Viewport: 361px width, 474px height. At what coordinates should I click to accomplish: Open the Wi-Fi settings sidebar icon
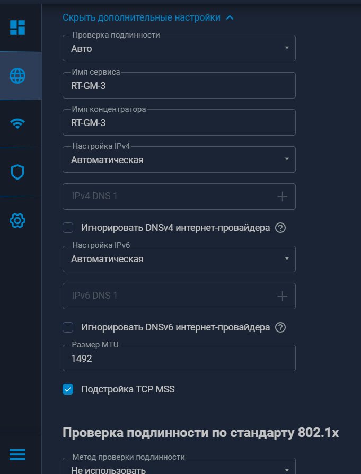coord(17,124)
